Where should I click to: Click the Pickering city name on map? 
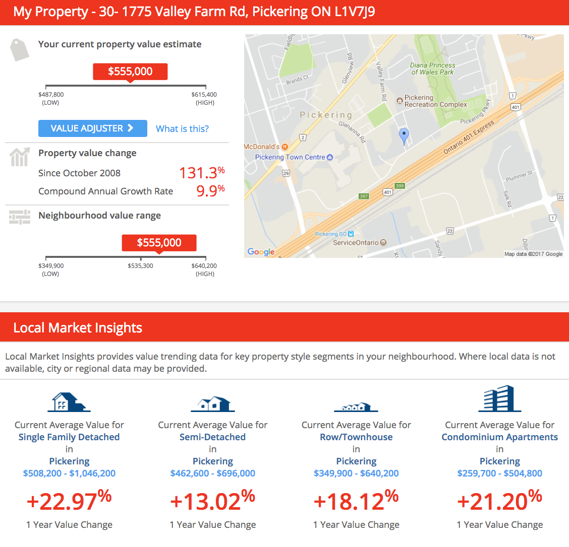click(326, 115)
